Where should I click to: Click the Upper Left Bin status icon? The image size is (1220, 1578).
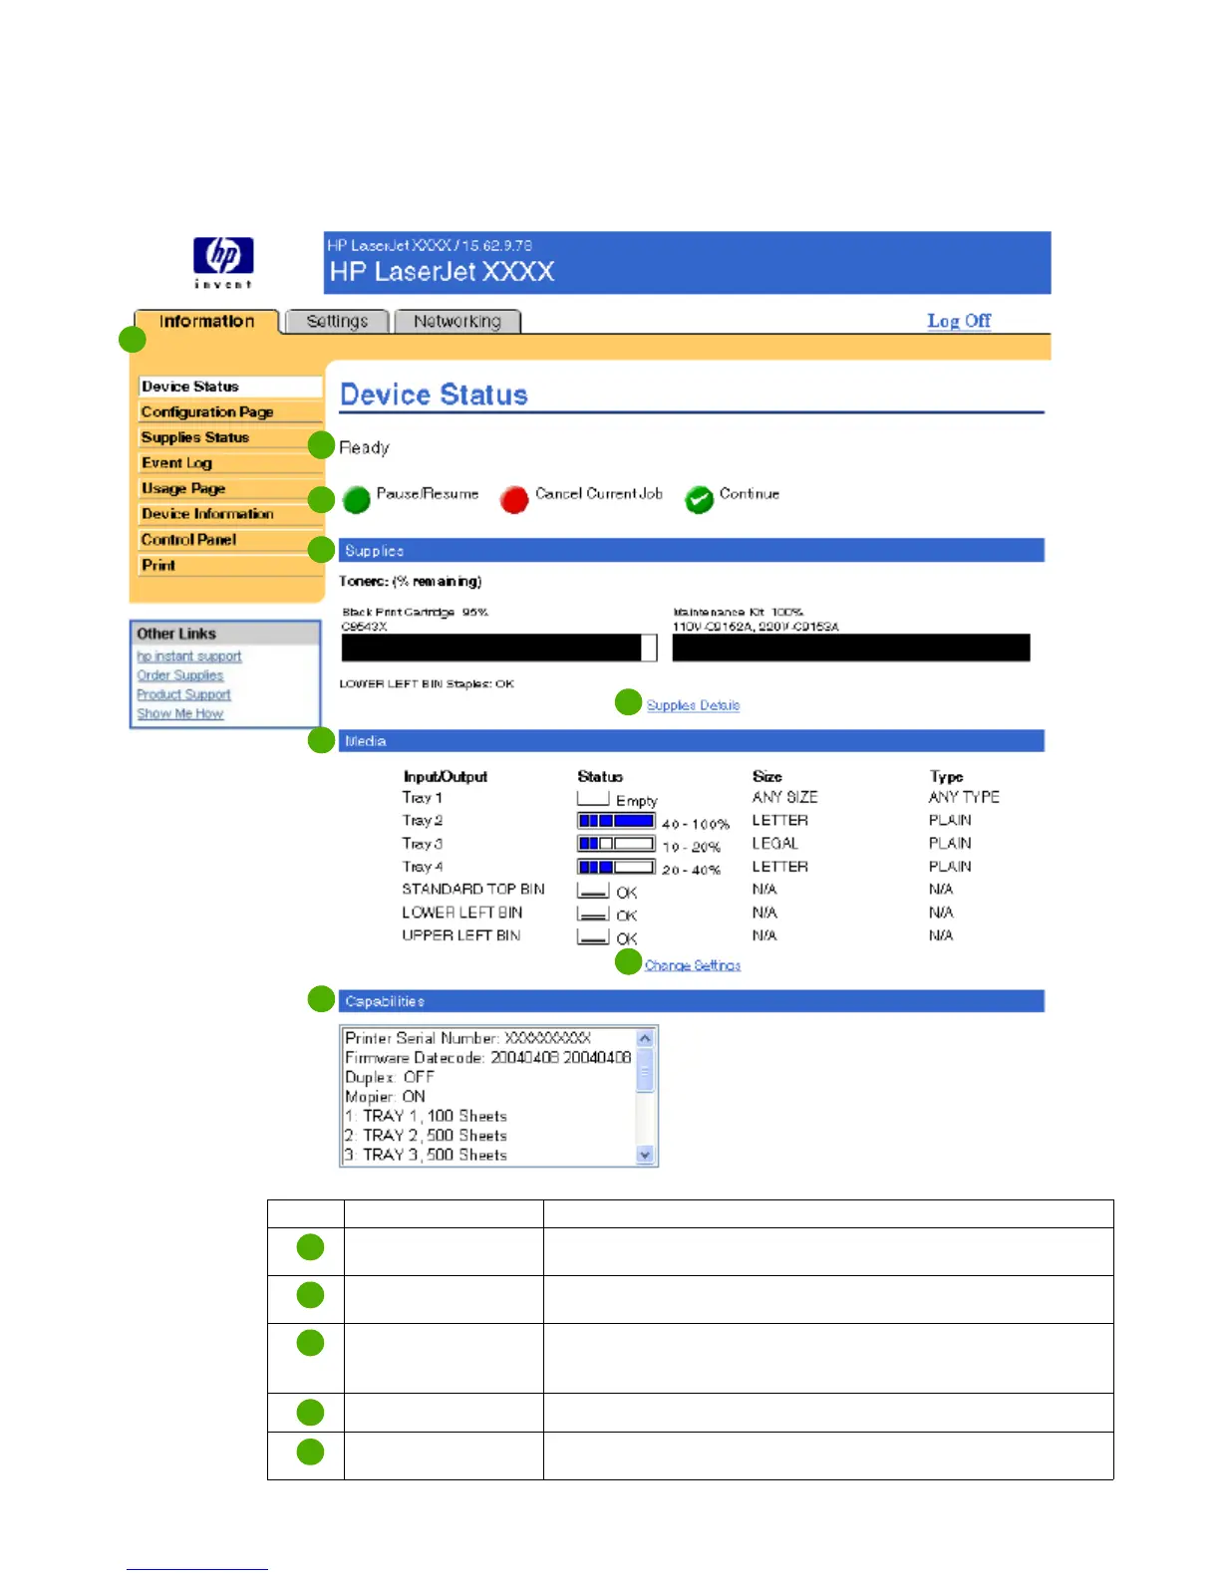click(x=593, y=936)
